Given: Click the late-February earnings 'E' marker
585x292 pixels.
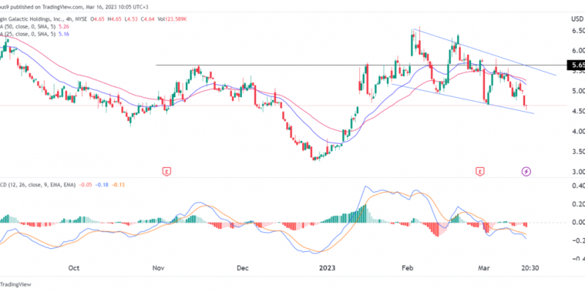Looking at the screenshot, I should point(480,172).
